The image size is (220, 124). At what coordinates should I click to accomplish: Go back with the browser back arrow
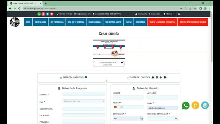click(10, 8)
